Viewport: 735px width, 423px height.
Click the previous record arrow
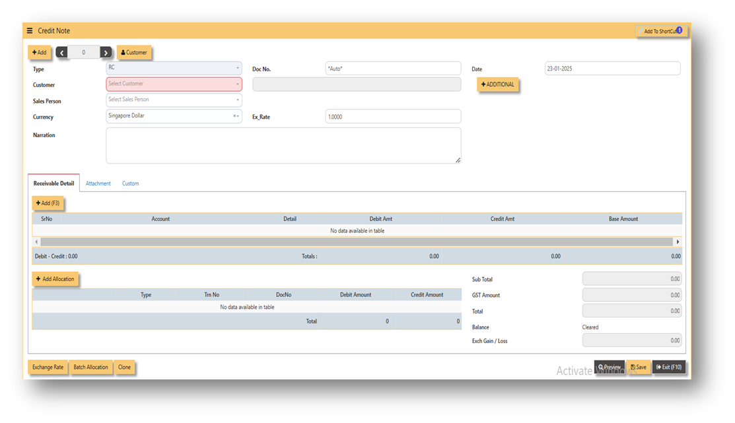[61, 53]
